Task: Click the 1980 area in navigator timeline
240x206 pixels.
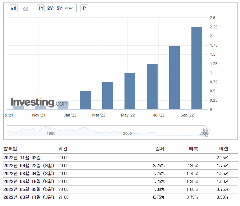Action: [x=51, y=133]
